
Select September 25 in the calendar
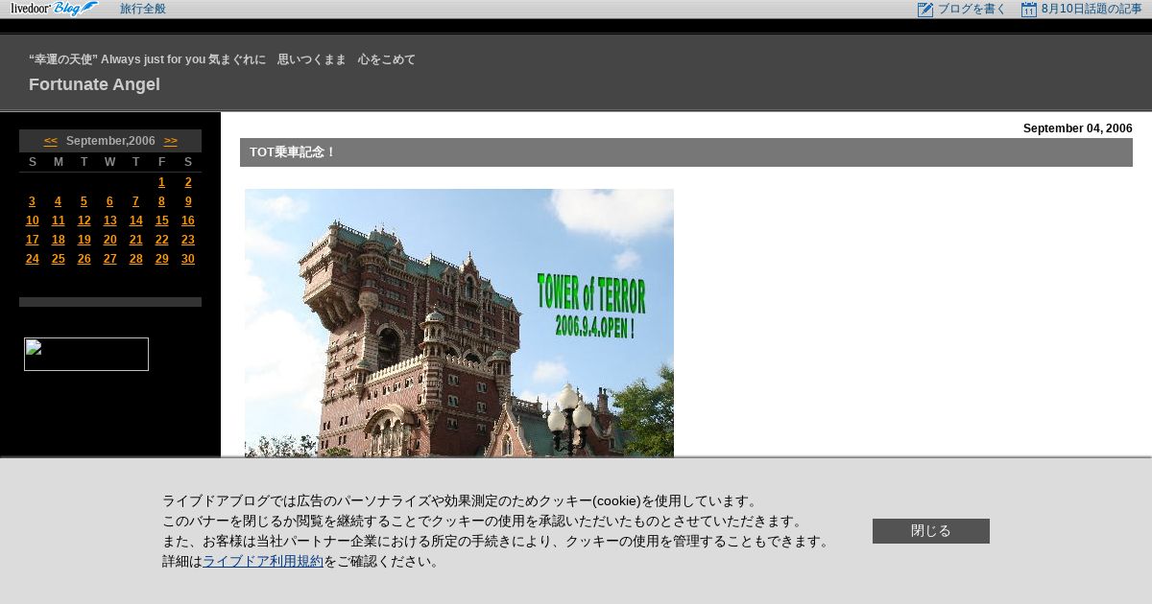click(58, 259)
